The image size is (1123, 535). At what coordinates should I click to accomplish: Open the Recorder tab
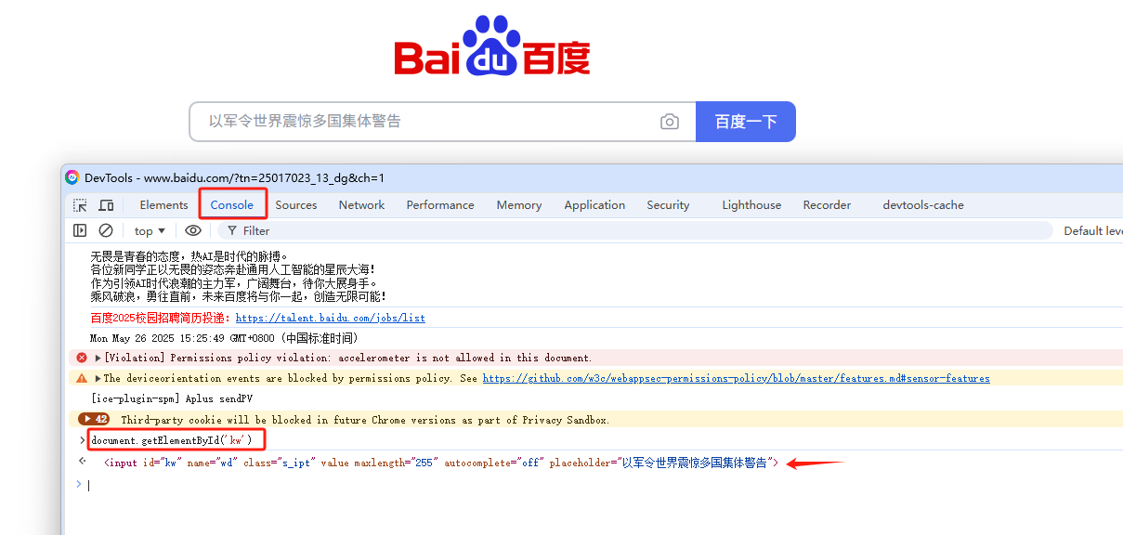click(827, 205)
